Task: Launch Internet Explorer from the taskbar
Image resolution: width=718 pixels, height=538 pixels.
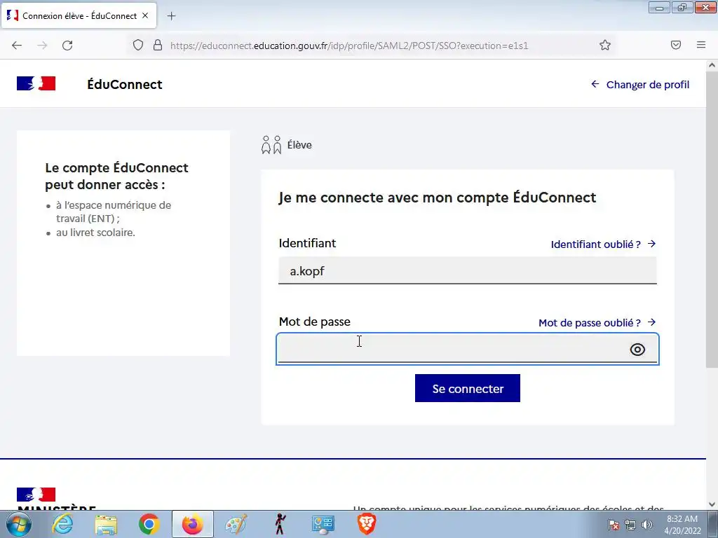Action: pos(62,524)
